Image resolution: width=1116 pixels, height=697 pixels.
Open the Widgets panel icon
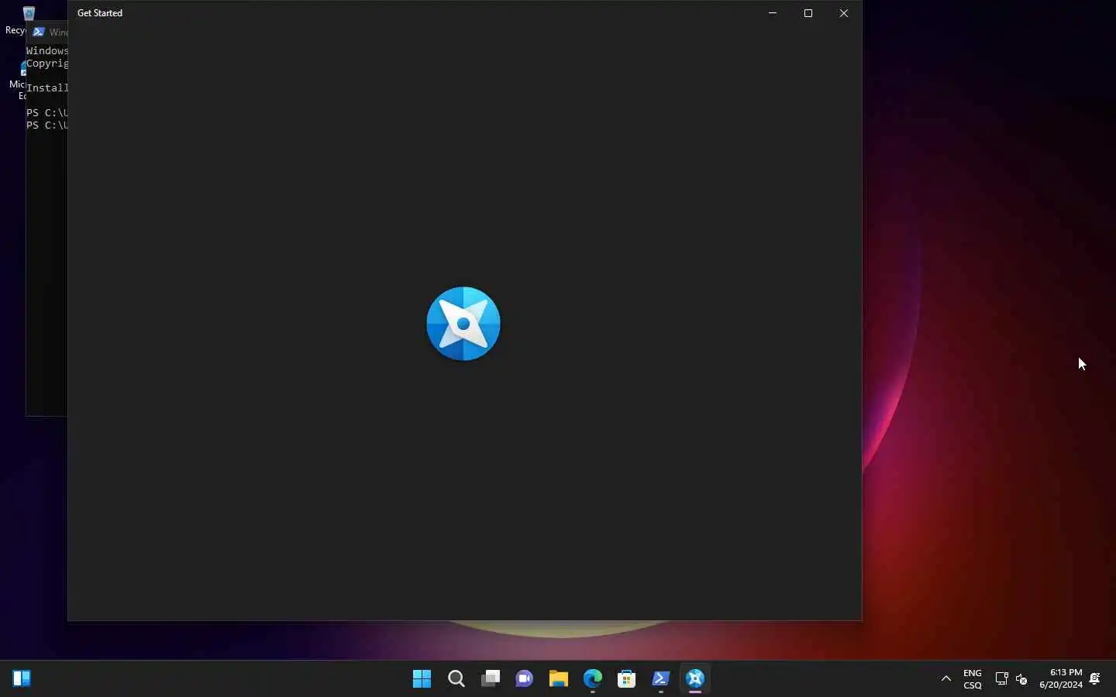22,679
